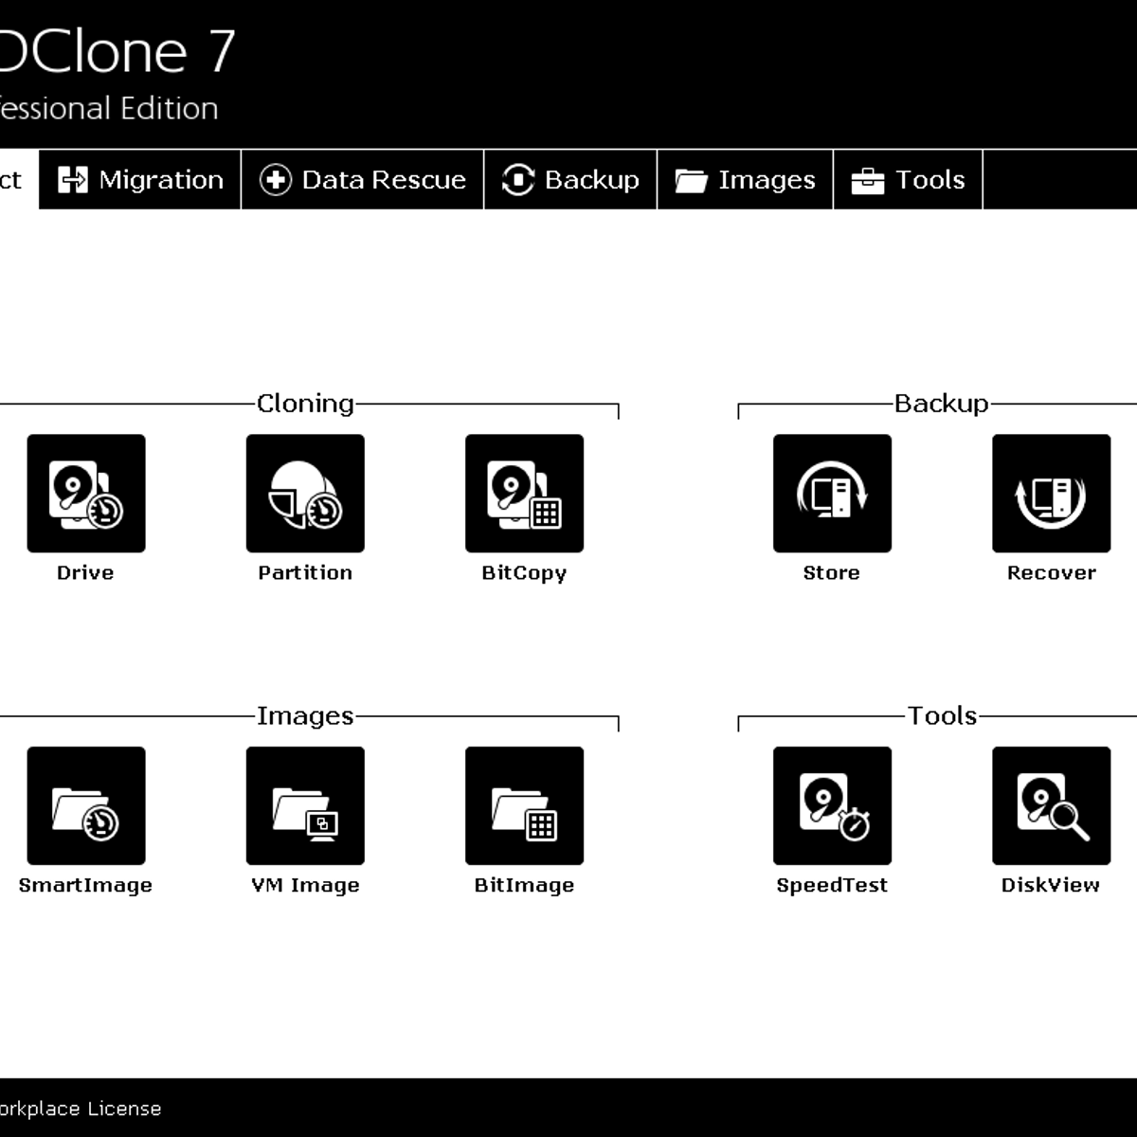1137x1137 pixels.
Task: Click the Cloning group heading
Action: point(305,404)
